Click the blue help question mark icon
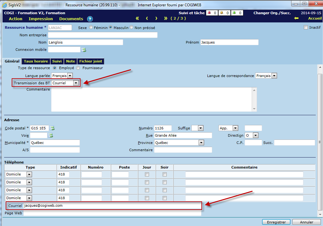 click(x=90, y=19)
